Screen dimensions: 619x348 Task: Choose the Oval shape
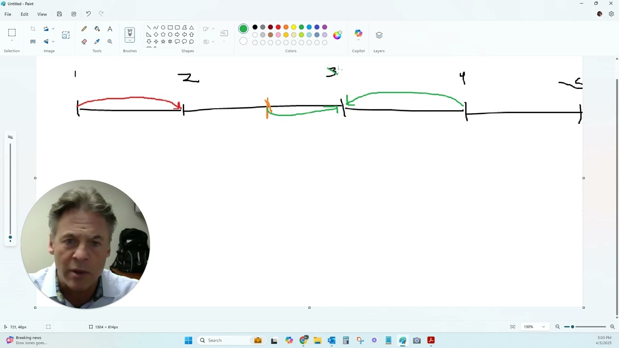coord(163,28)
